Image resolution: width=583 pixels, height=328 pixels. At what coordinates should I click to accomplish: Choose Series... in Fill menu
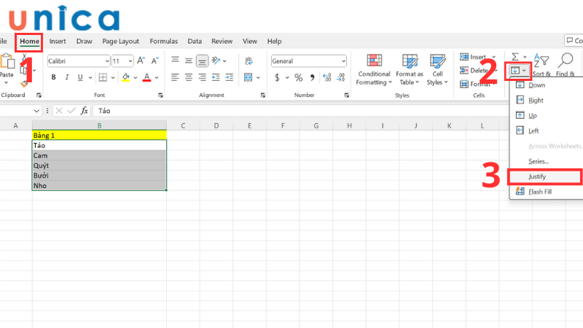546,161
